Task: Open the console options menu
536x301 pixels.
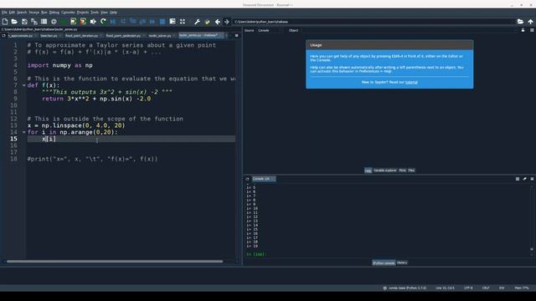Action: coord(532,179)
